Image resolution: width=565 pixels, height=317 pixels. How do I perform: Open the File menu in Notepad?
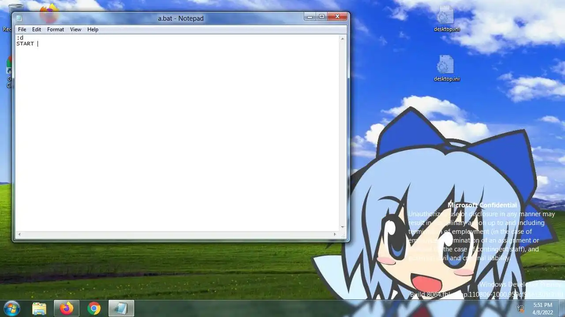22,29
